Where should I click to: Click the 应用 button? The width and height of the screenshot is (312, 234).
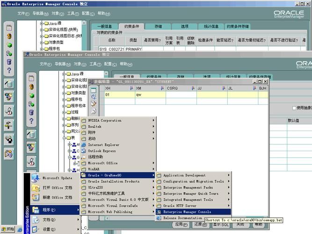tap(181, 225)
